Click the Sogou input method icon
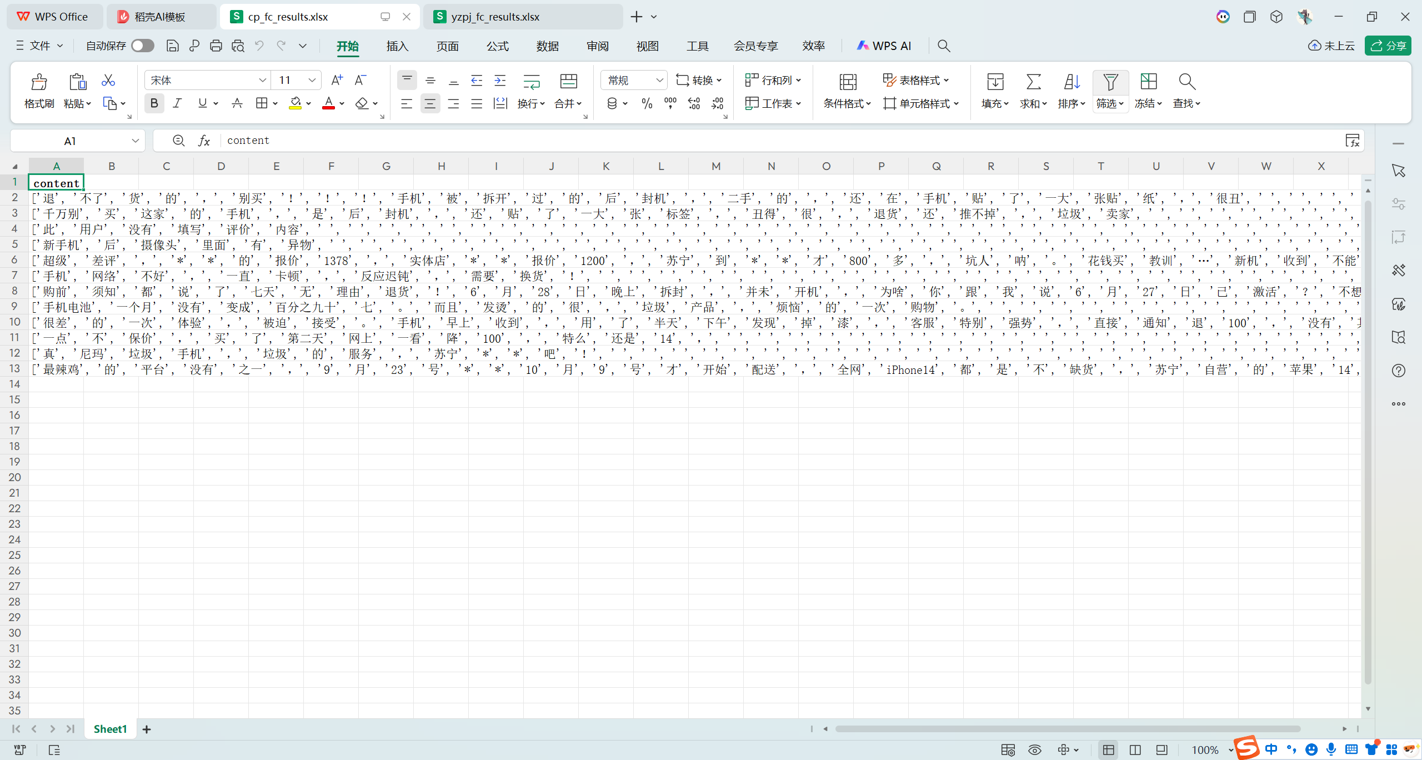1422x760 pixels. [x=1247, y=747]
